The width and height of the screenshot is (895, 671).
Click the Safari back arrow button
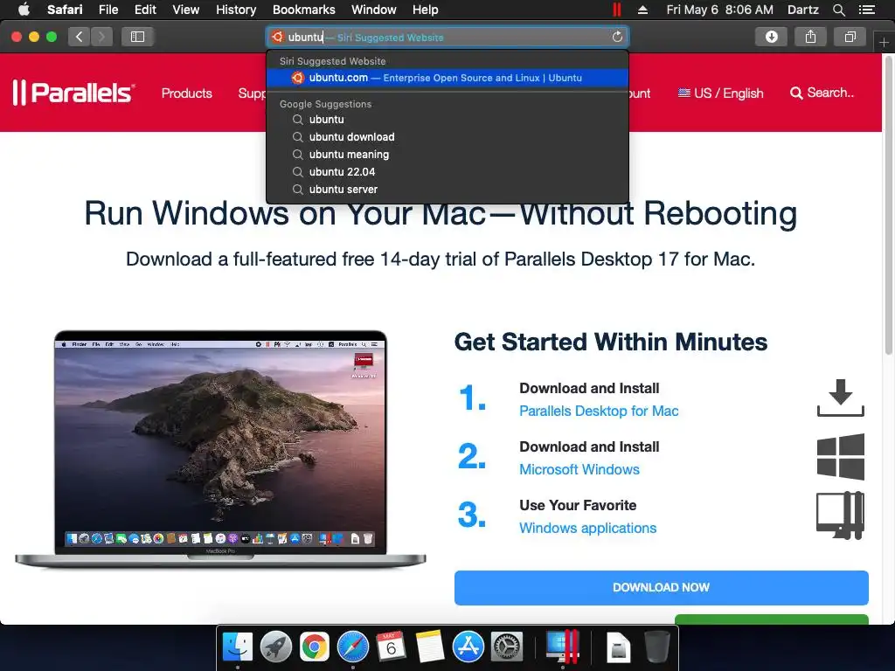(x=80, y=37)
